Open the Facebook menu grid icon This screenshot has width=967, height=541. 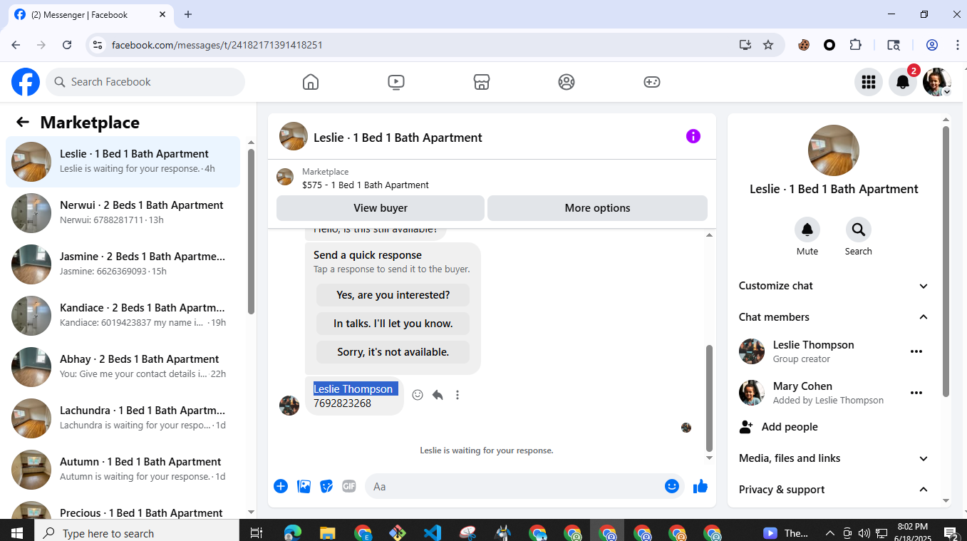point(869,82)
